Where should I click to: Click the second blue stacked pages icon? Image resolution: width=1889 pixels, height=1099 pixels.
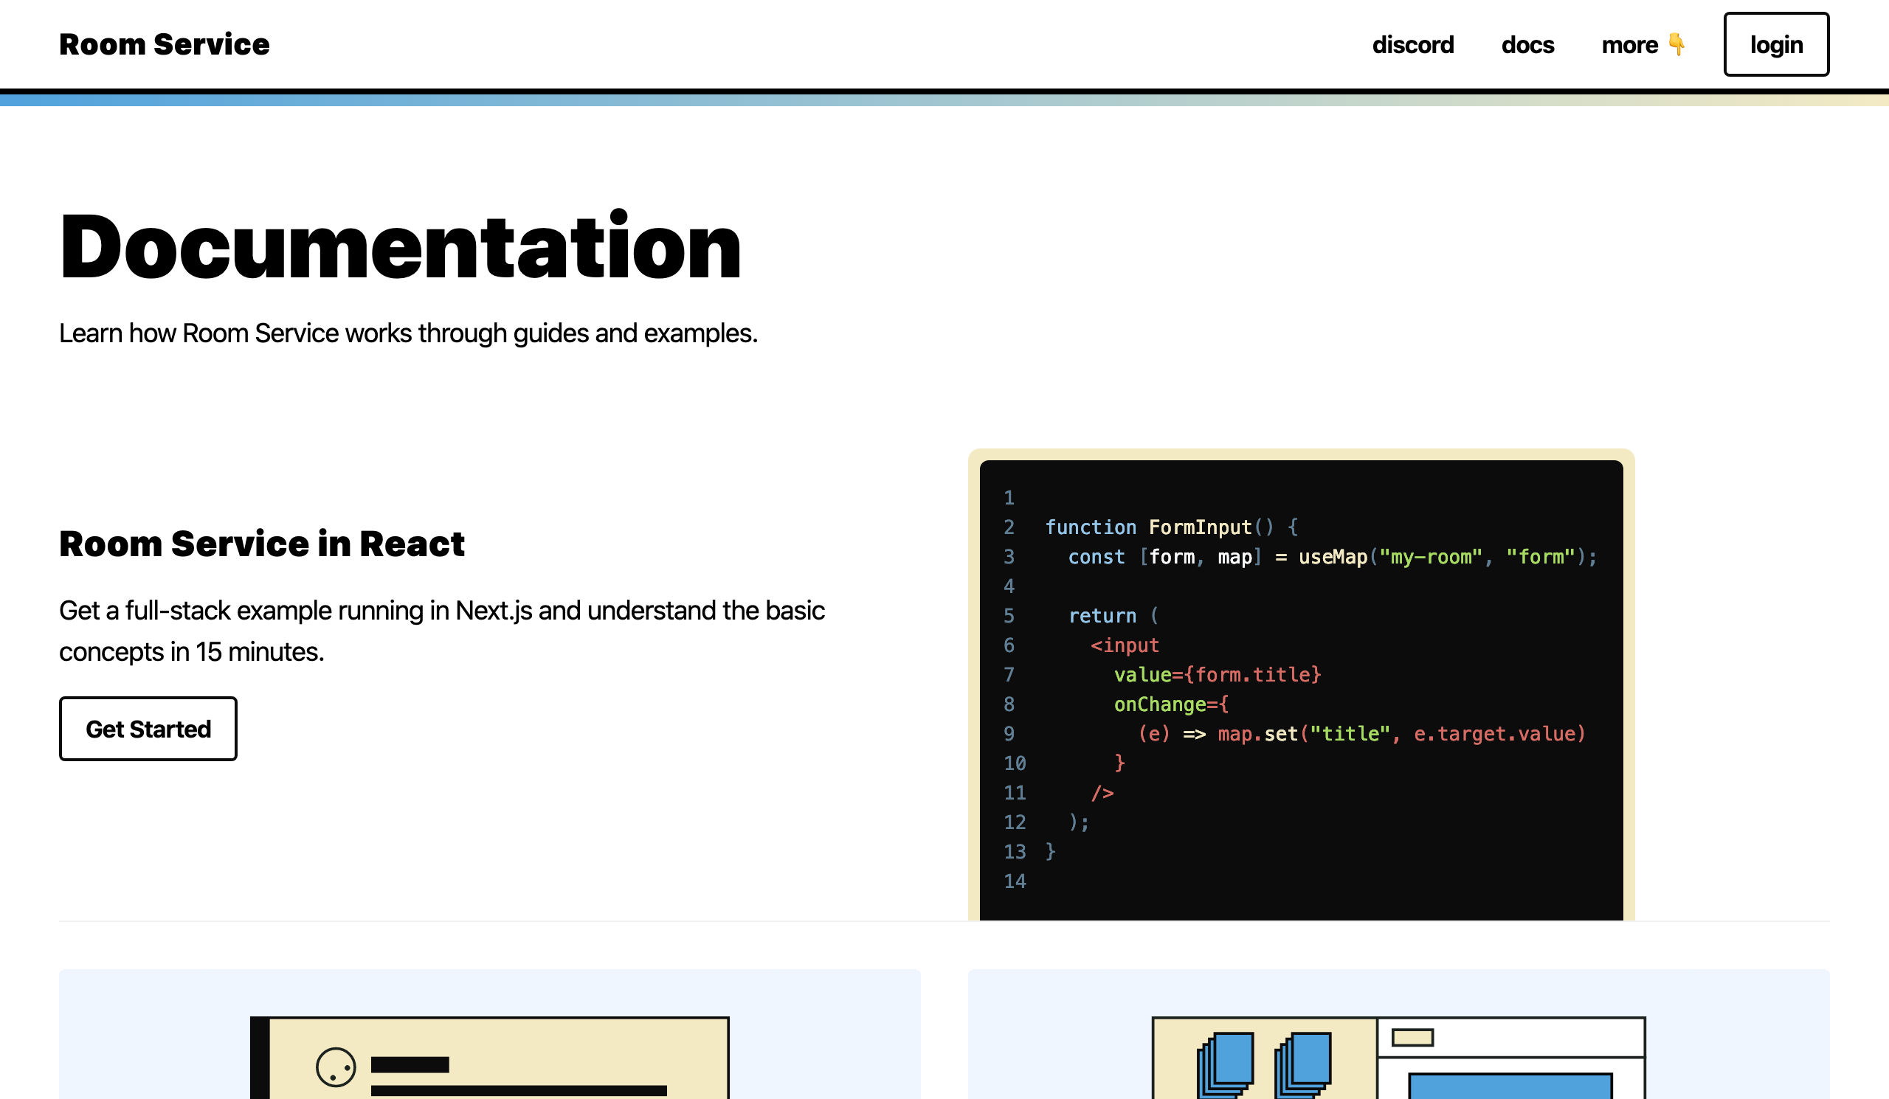pyautogui.click(x=1304, y=1065)
